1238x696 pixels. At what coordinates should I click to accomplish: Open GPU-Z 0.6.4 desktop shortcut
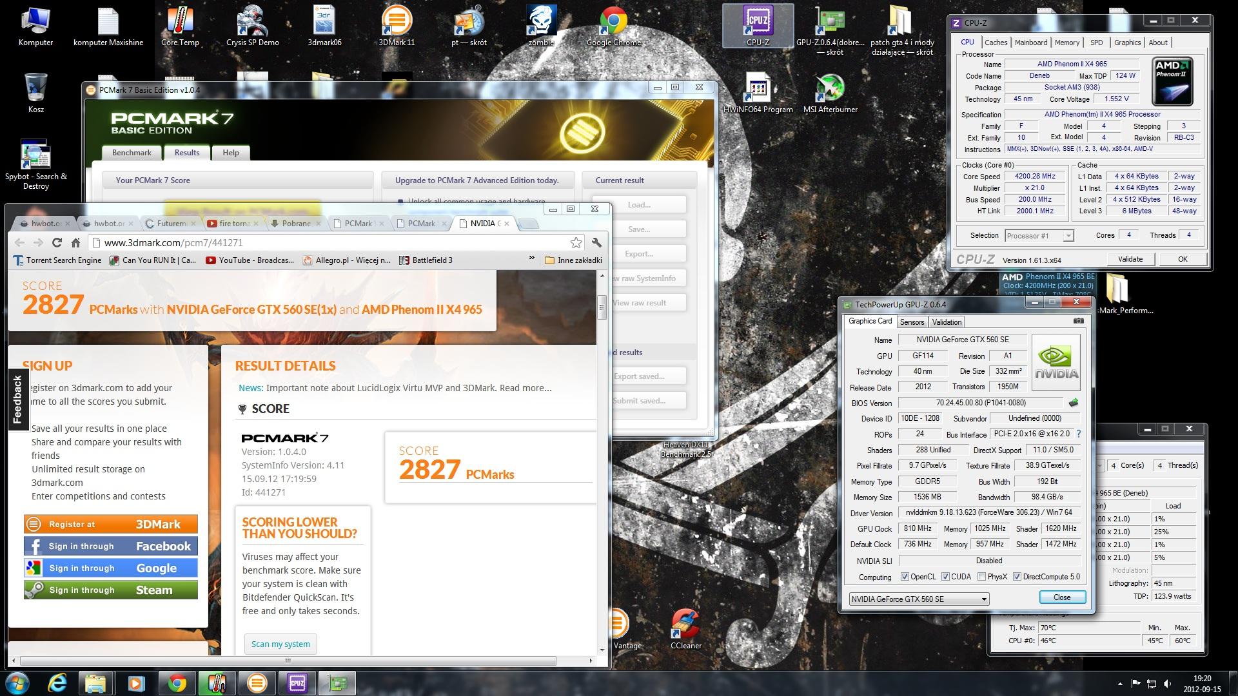click(x=830, y=31)
